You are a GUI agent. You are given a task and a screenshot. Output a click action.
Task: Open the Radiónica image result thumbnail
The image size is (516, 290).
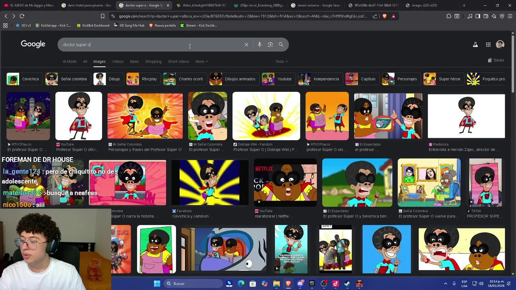click(466, 116)
